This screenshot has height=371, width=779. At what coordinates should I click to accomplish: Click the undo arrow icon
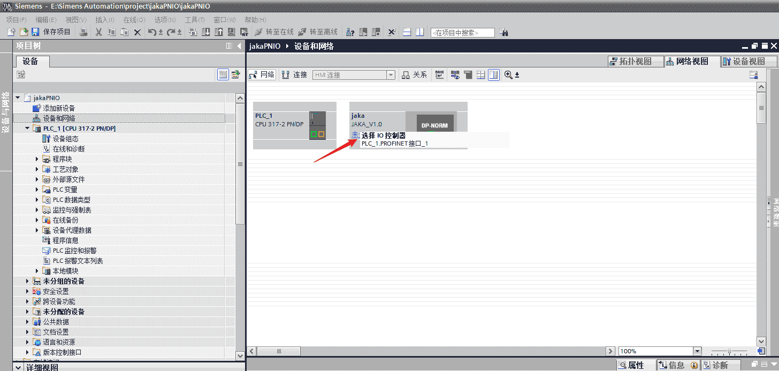[x=152, y=32]
